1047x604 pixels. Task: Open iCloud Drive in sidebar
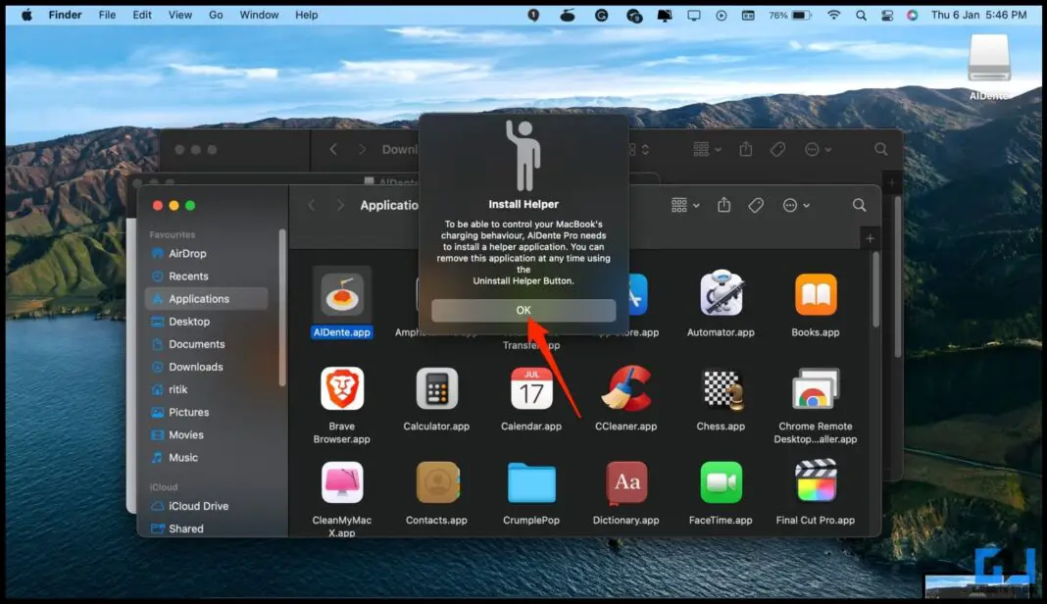pyautogui.click(x=198, y=506)
